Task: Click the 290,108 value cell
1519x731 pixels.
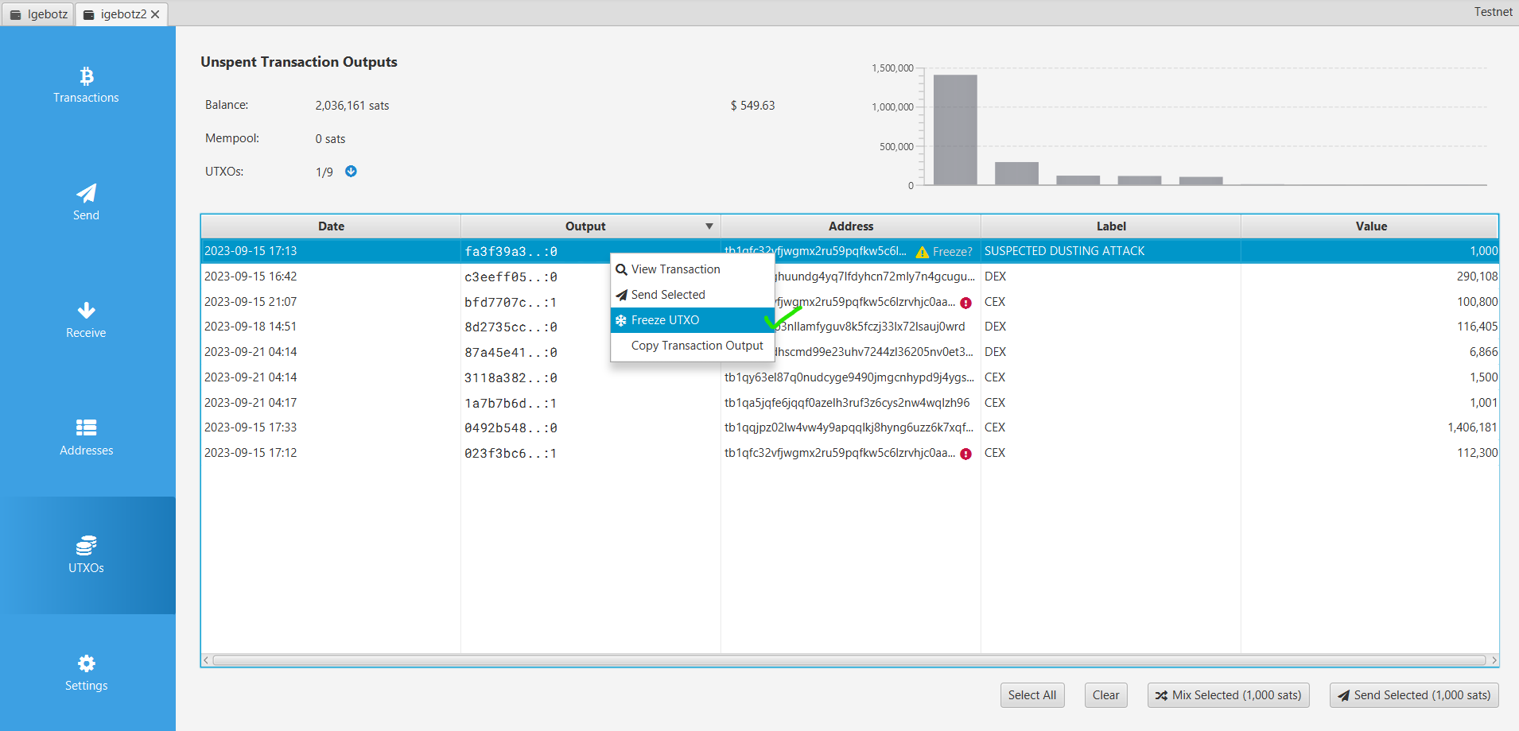Action: [1370, 277]
